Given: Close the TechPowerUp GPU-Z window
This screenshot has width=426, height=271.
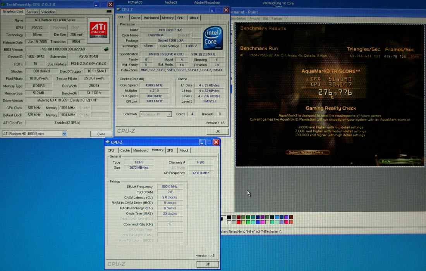Looking at the screenshot, I should [110, 5].
